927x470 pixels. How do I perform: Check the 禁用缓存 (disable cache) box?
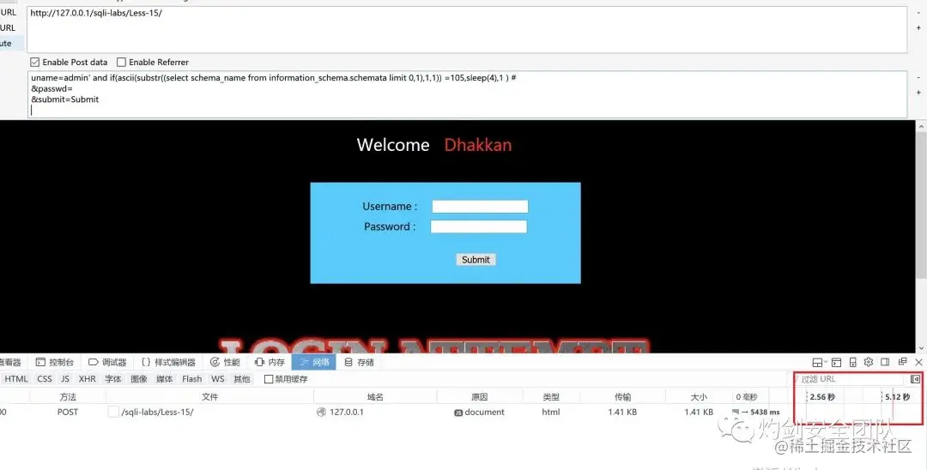click(269, 379)
